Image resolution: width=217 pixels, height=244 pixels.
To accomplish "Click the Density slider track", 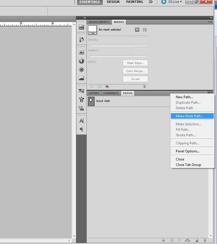I will pyautogui.click(x=118, y=46).
